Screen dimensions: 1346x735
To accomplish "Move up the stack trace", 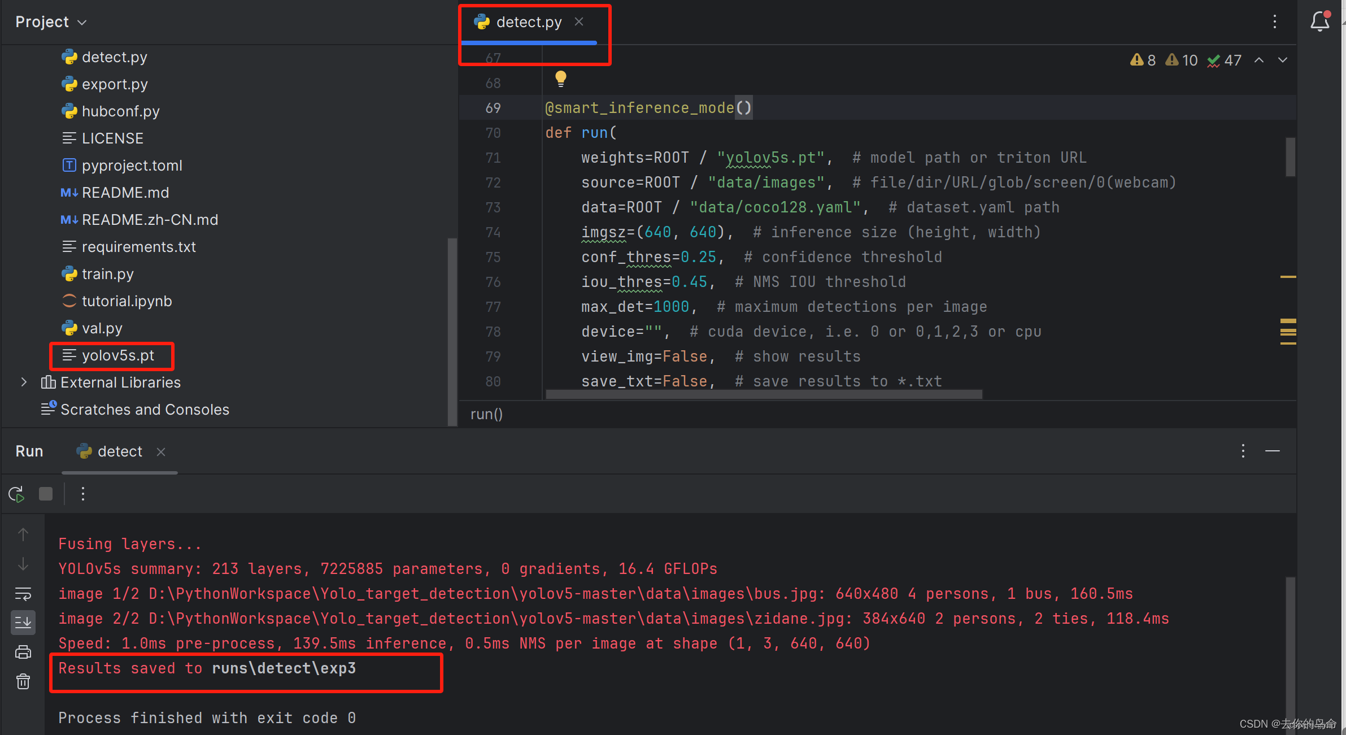I will 23,534.
